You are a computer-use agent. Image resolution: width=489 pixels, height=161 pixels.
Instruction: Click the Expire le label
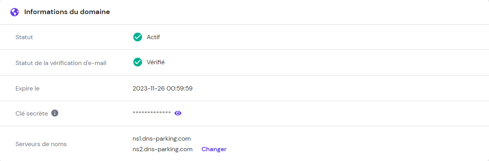pos(27,89)
